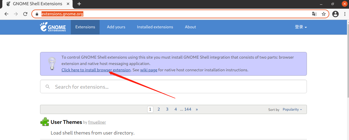The image size is (349, 140).
Task: Bookmark this page with the star icon
Action: pyautogui.click(x=323, y=14)
